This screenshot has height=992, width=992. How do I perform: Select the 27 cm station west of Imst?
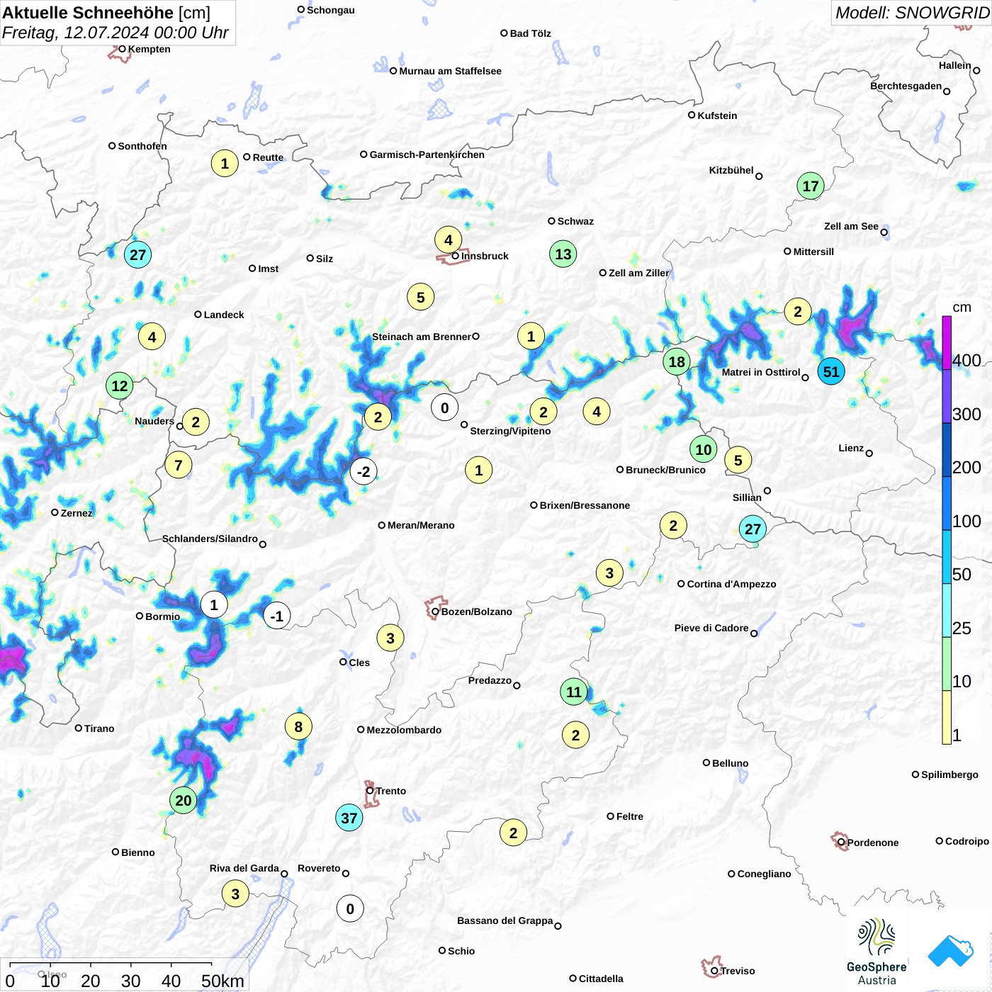[x=138, y=254]
